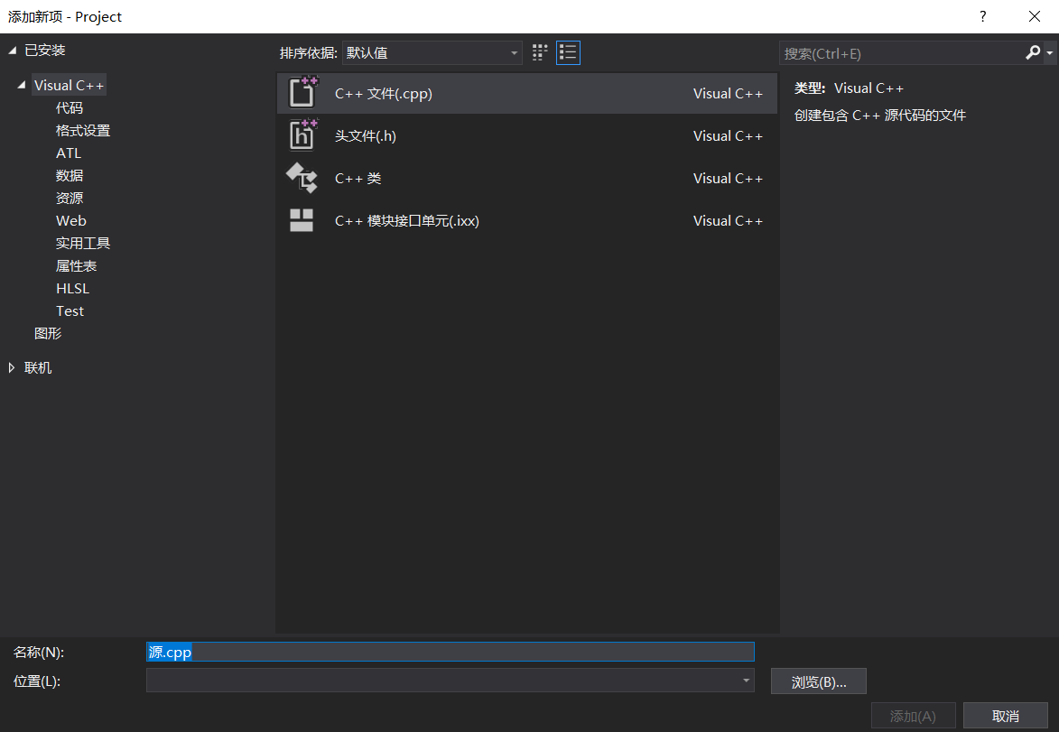The height and width of the screenshot is (732, 1059).
Task: Click the 浏览(B)... button
Action: [x=819, y=681]
